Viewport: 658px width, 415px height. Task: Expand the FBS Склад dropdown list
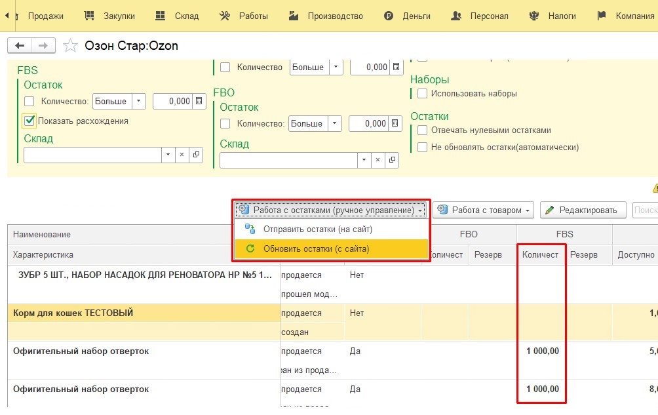pos(168,155)
